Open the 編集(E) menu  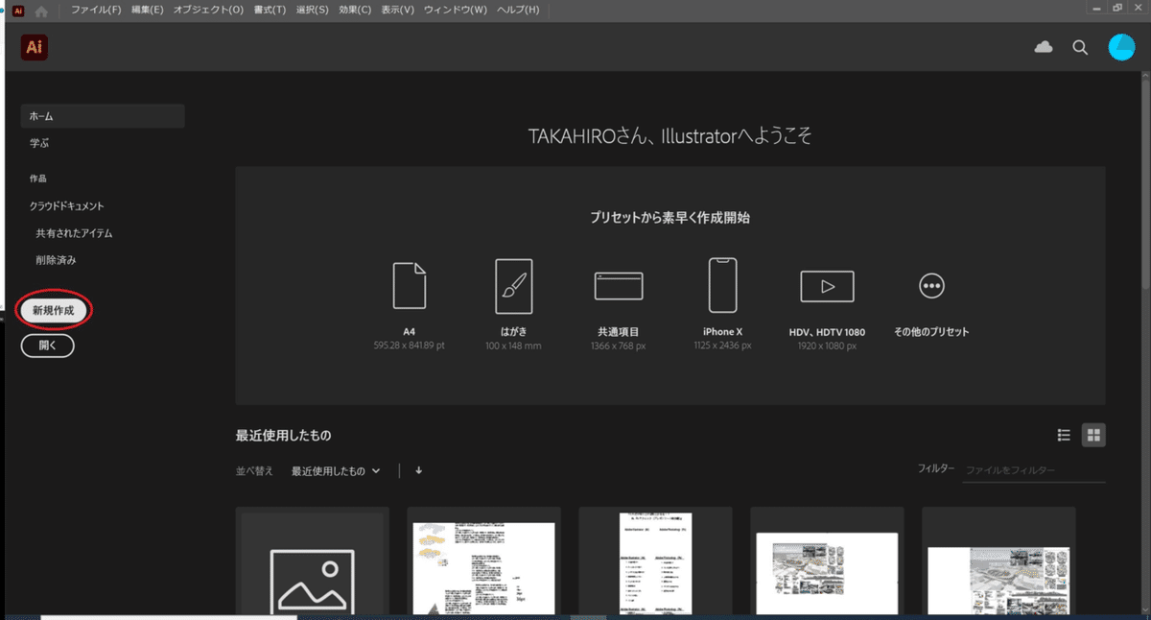147,10
